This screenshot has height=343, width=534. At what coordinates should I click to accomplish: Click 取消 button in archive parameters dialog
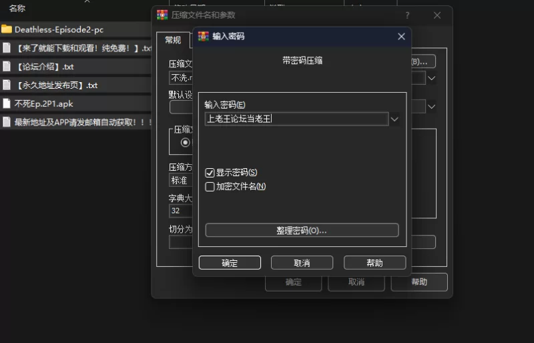[356, 282]
